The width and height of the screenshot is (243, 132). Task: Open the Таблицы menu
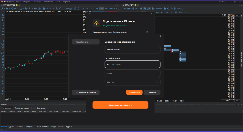pos(37,2)
